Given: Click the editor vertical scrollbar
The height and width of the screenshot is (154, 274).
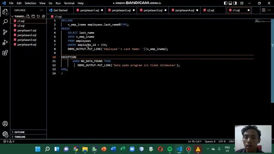Looking at the screenshot, I should pyautogui.click(x=272, y=61).
